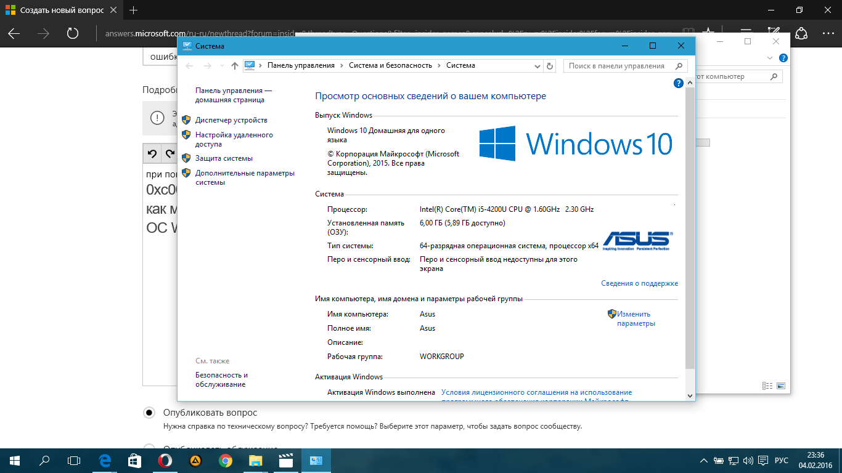Open new tab in Edge
The height and width of the screenshot is (473, 842).
pyautogui.click(x=134, y=10)
